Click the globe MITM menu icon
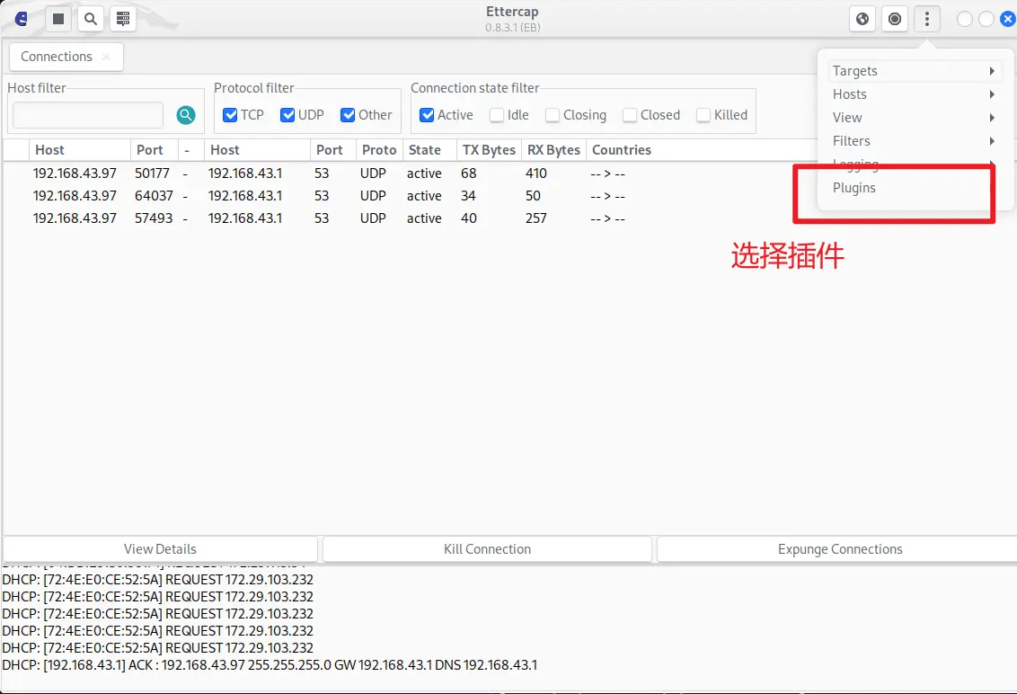 pos(862,19)
